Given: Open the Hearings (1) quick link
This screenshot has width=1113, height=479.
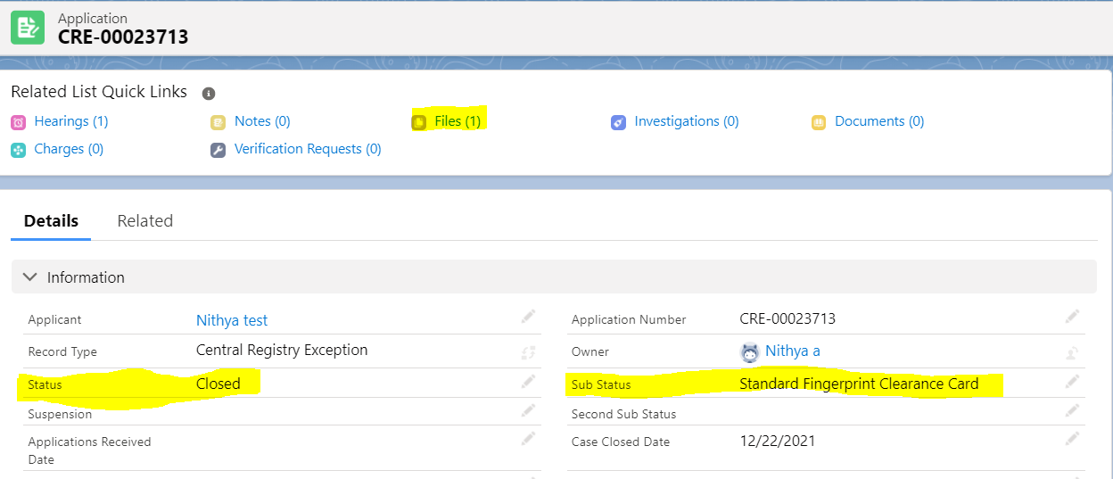Looking at the screenshot, I should tap(70, 121).
